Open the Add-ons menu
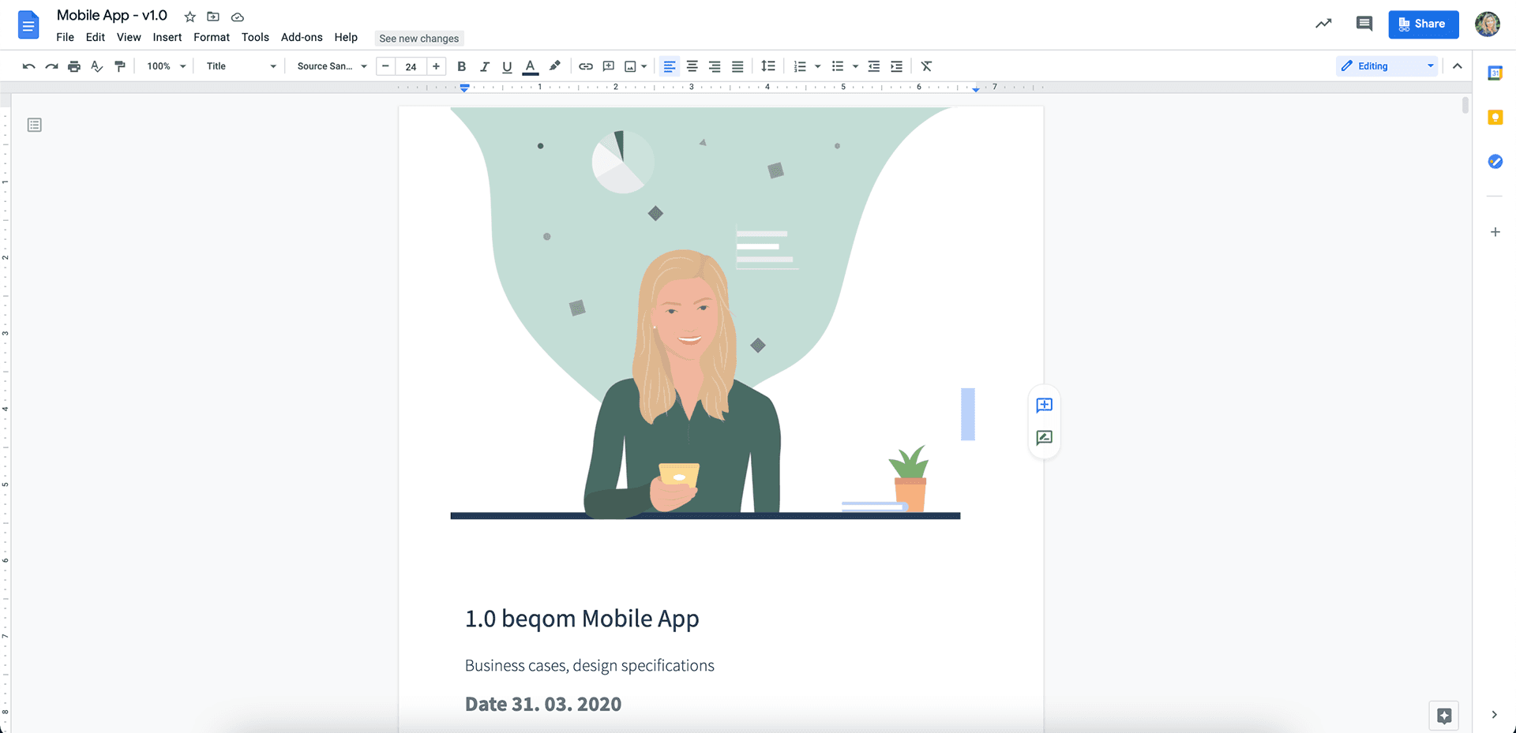The image size is (1516, 733). pyautogui.click(x=302, y=37)
